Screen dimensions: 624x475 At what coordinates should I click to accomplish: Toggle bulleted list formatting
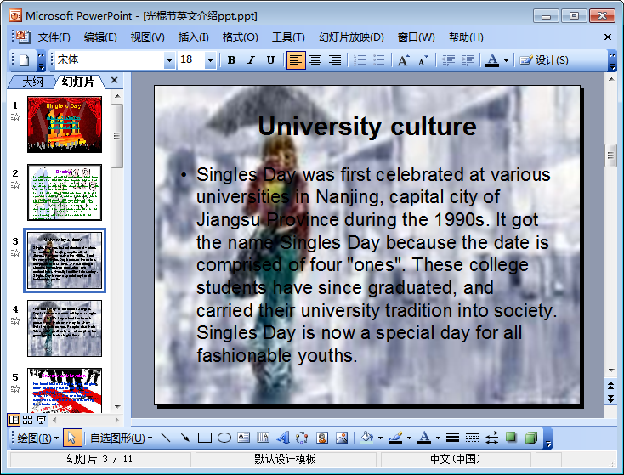click(x=378, y=60)
